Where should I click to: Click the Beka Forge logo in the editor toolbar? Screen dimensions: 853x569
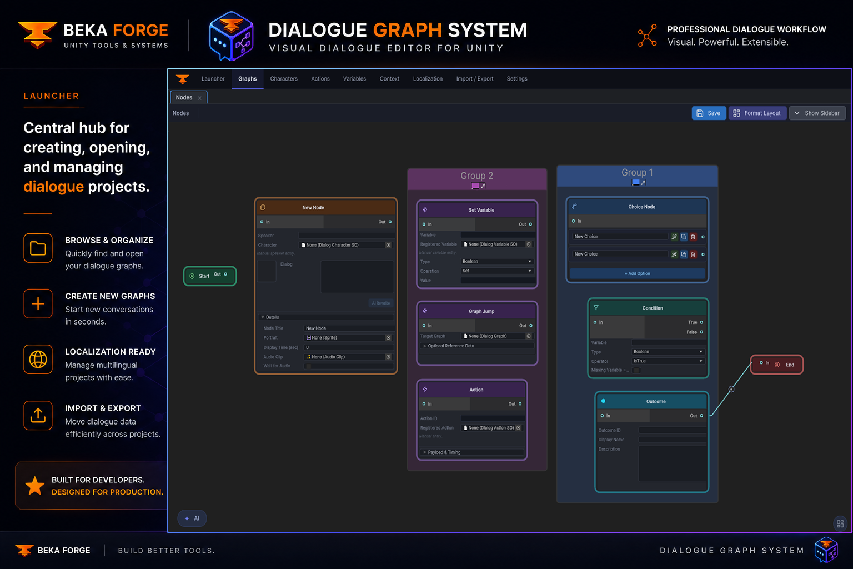tap(183, 79)
